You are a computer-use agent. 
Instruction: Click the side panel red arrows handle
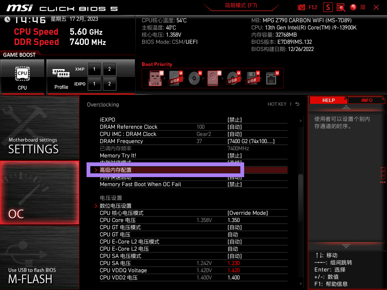coord(383,182)
